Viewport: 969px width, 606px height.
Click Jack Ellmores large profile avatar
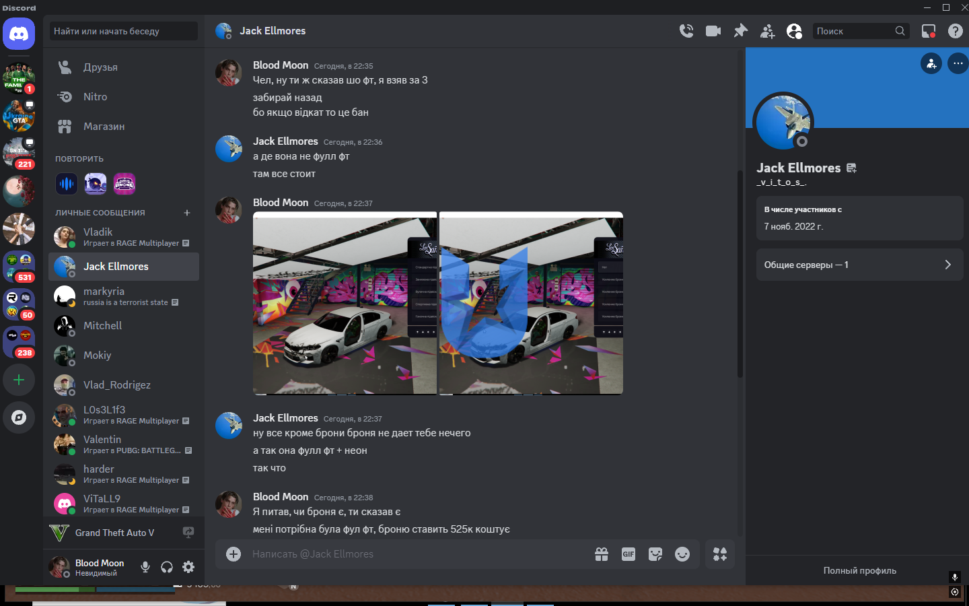tap(783, 123)
